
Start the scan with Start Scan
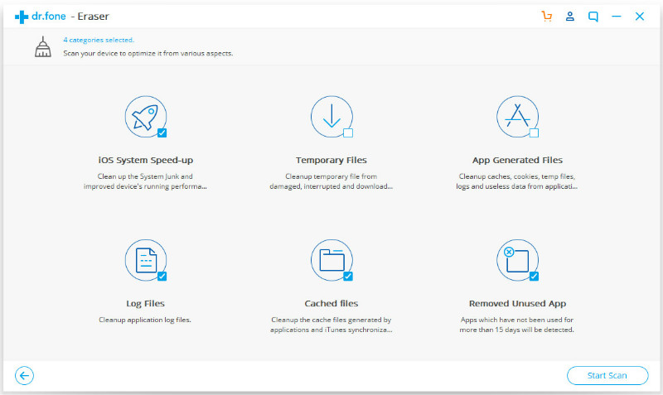[607, 376]
